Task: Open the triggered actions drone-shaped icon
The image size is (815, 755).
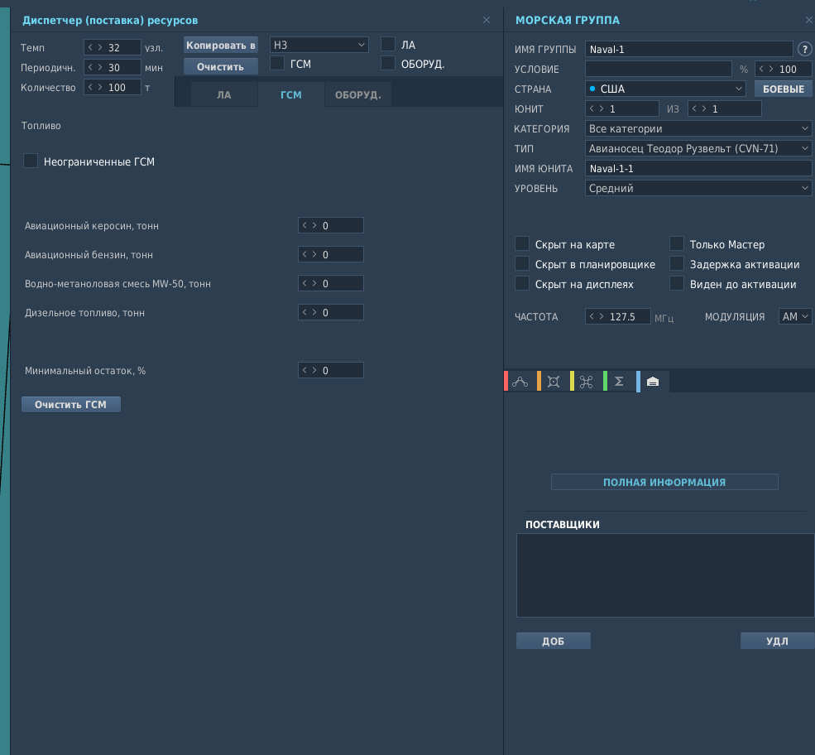Action: 587,382
